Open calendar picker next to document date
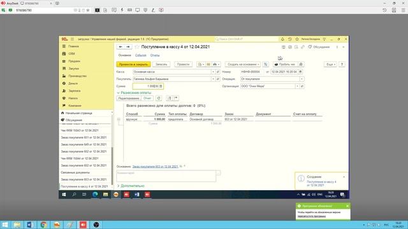This screenshot has width=408, height=229. pyautogui.click(x=300, y=72)
